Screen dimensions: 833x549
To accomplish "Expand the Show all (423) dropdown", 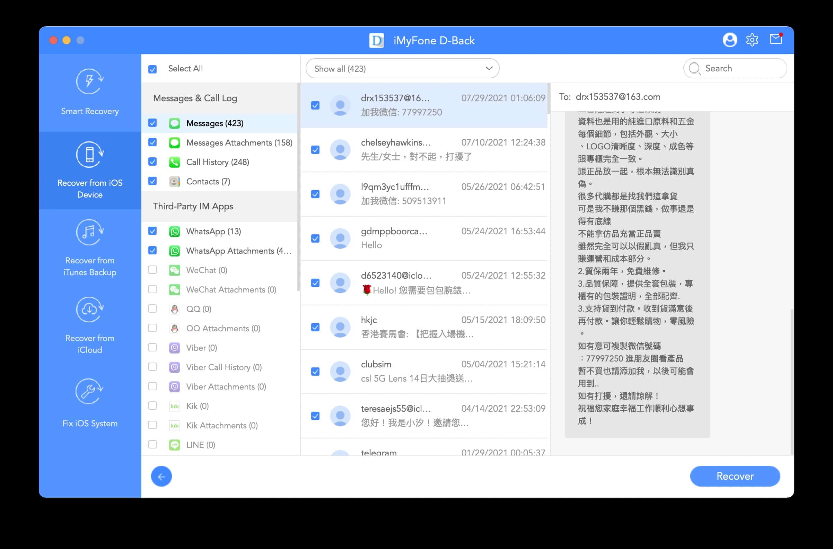I will pos(402,69).
